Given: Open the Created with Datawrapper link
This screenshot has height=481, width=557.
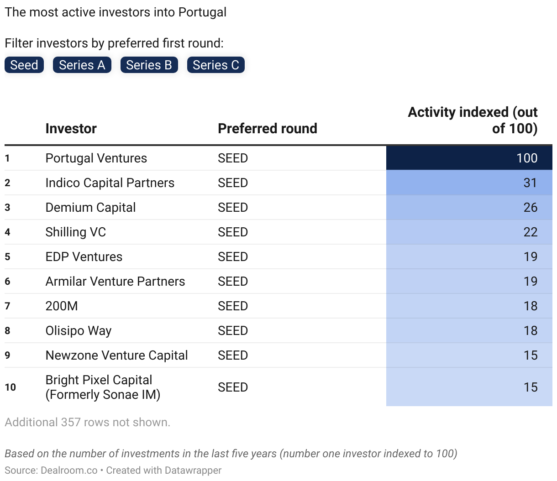Looking at the screenshot, I should point(164,471).
